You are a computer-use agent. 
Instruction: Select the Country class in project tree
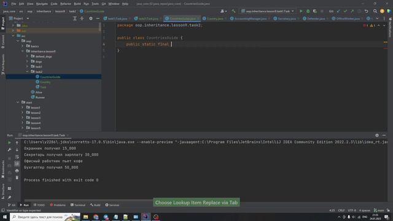click(x=45, y=82)
